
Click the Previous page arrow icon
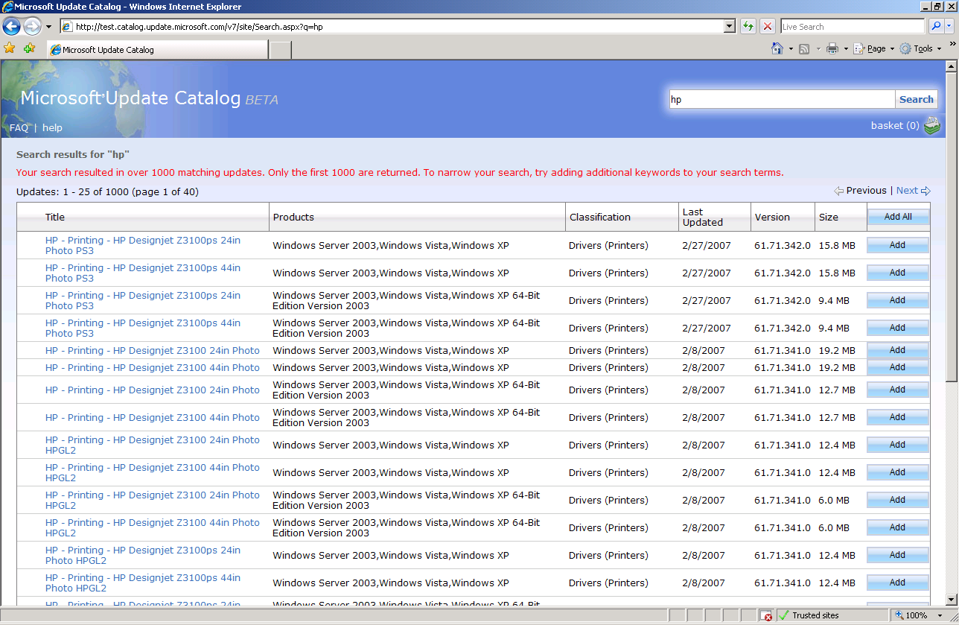coord(838,191)
